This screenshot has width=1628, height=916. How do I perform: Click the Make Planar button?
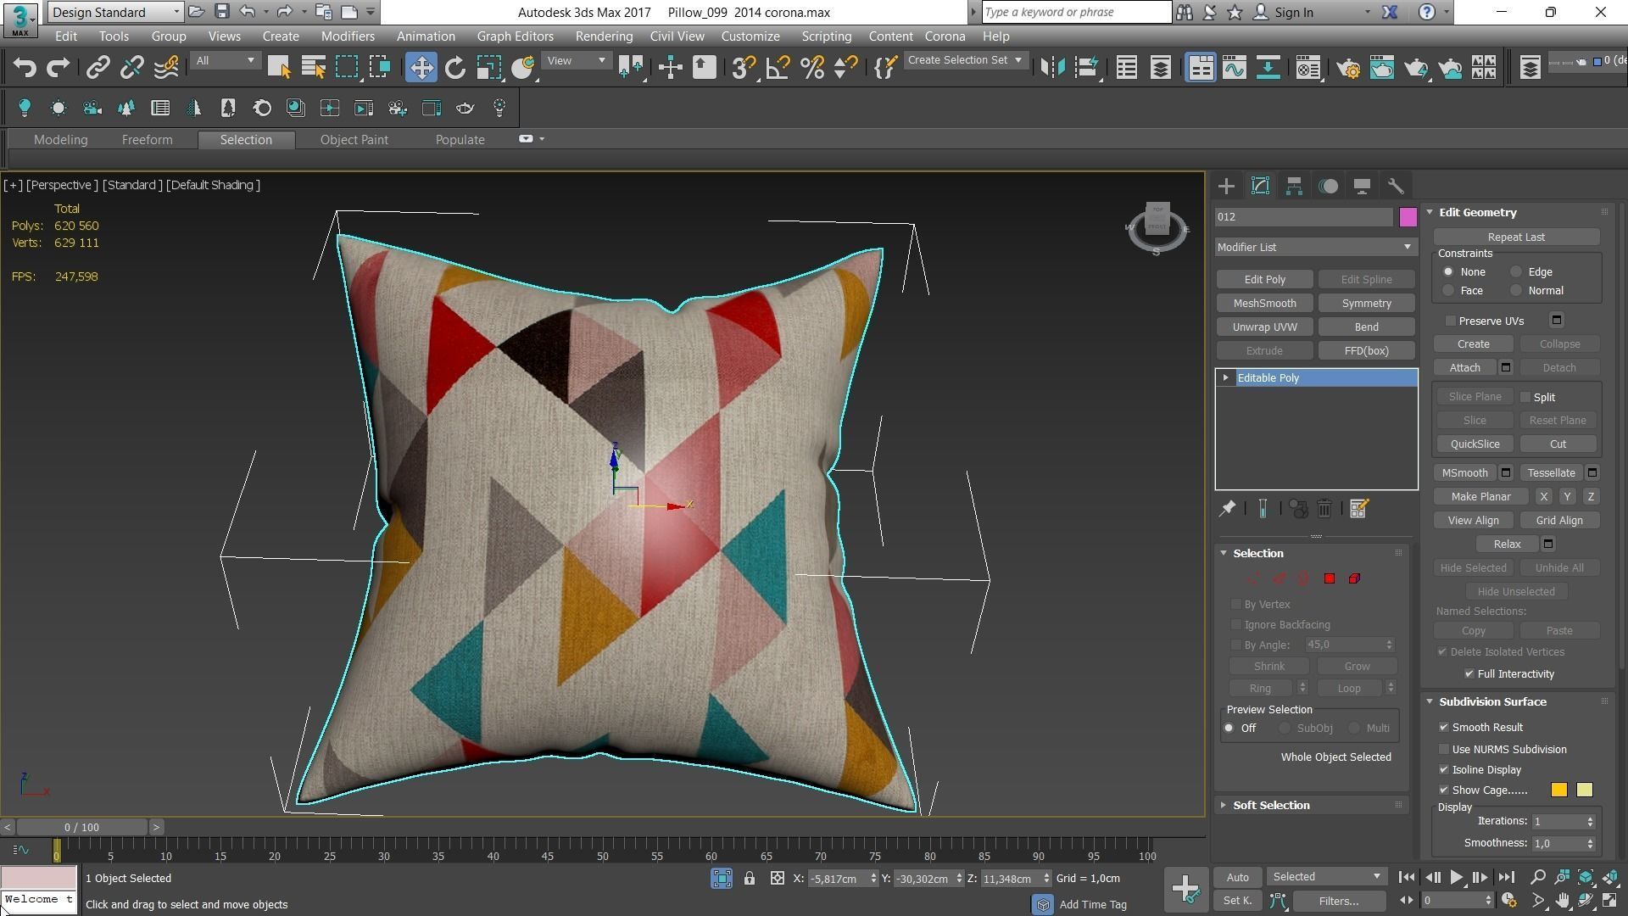[1480, 497]
